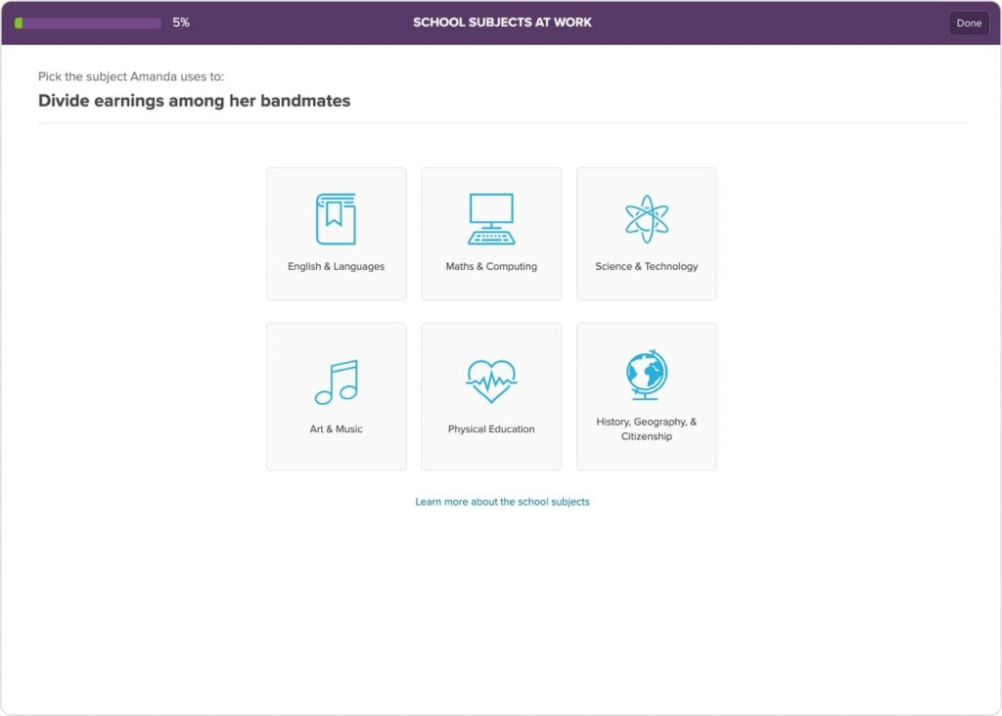
Task: Select the heartbeat heart icon
Action: (x=491, y=380)
